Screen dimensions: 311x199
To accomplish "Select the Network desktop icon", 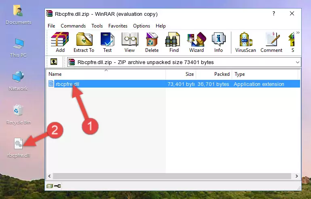I will coord(18,81).
